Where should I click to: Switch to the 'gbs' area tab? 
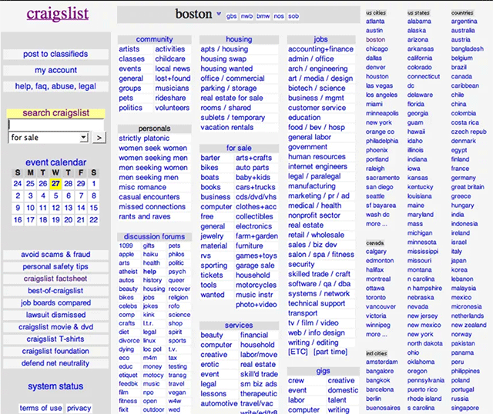[x=232, y=15]
